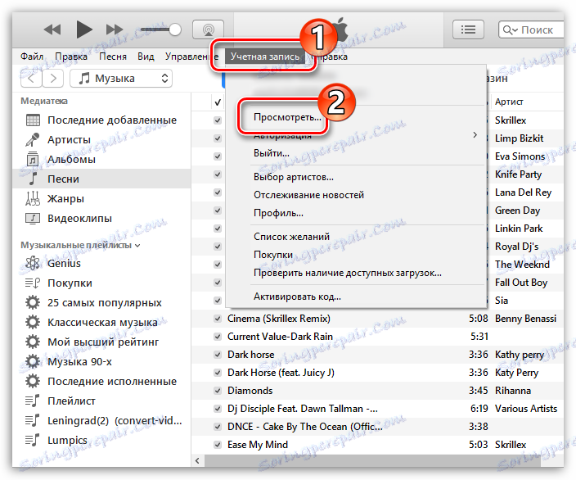
Task: Open the Leningrad(2) playlist
Action: pos(115,420)
